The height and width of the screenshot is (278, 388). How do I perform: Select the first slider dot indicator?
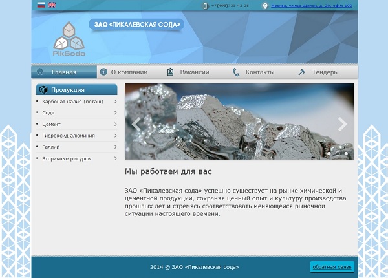coord(329,154)
